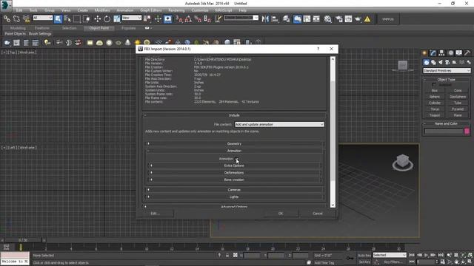Open the Utilities hammer panel icon
Screen dimensions: 474x266
(x=467, y=53)
